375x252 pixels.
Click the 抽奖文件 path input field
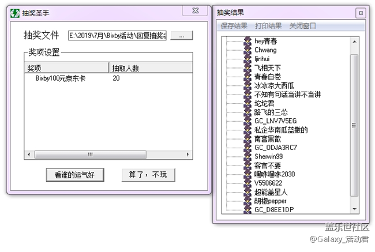(x=117, y=36)
